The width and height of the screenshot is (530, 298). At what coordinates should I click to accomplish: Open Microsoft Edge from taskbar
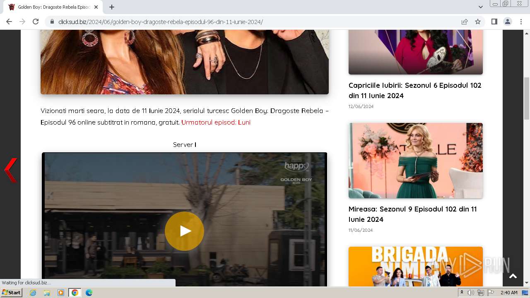click(89, 293)
